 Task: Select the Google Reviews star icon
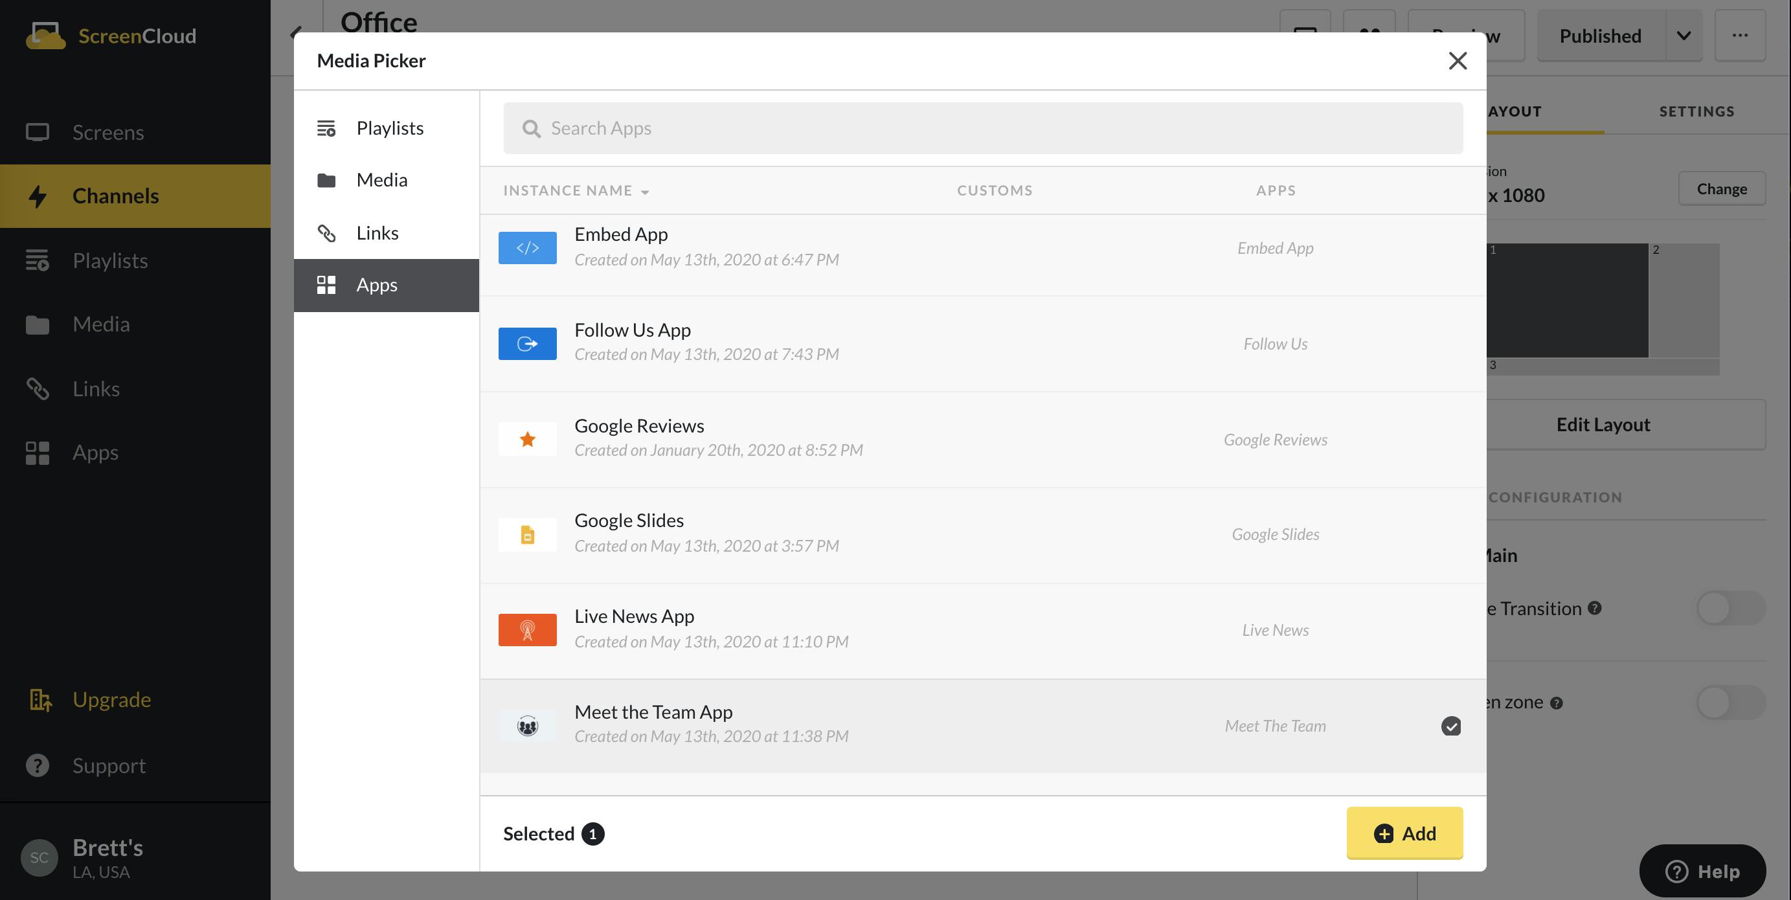coord(527,439)
